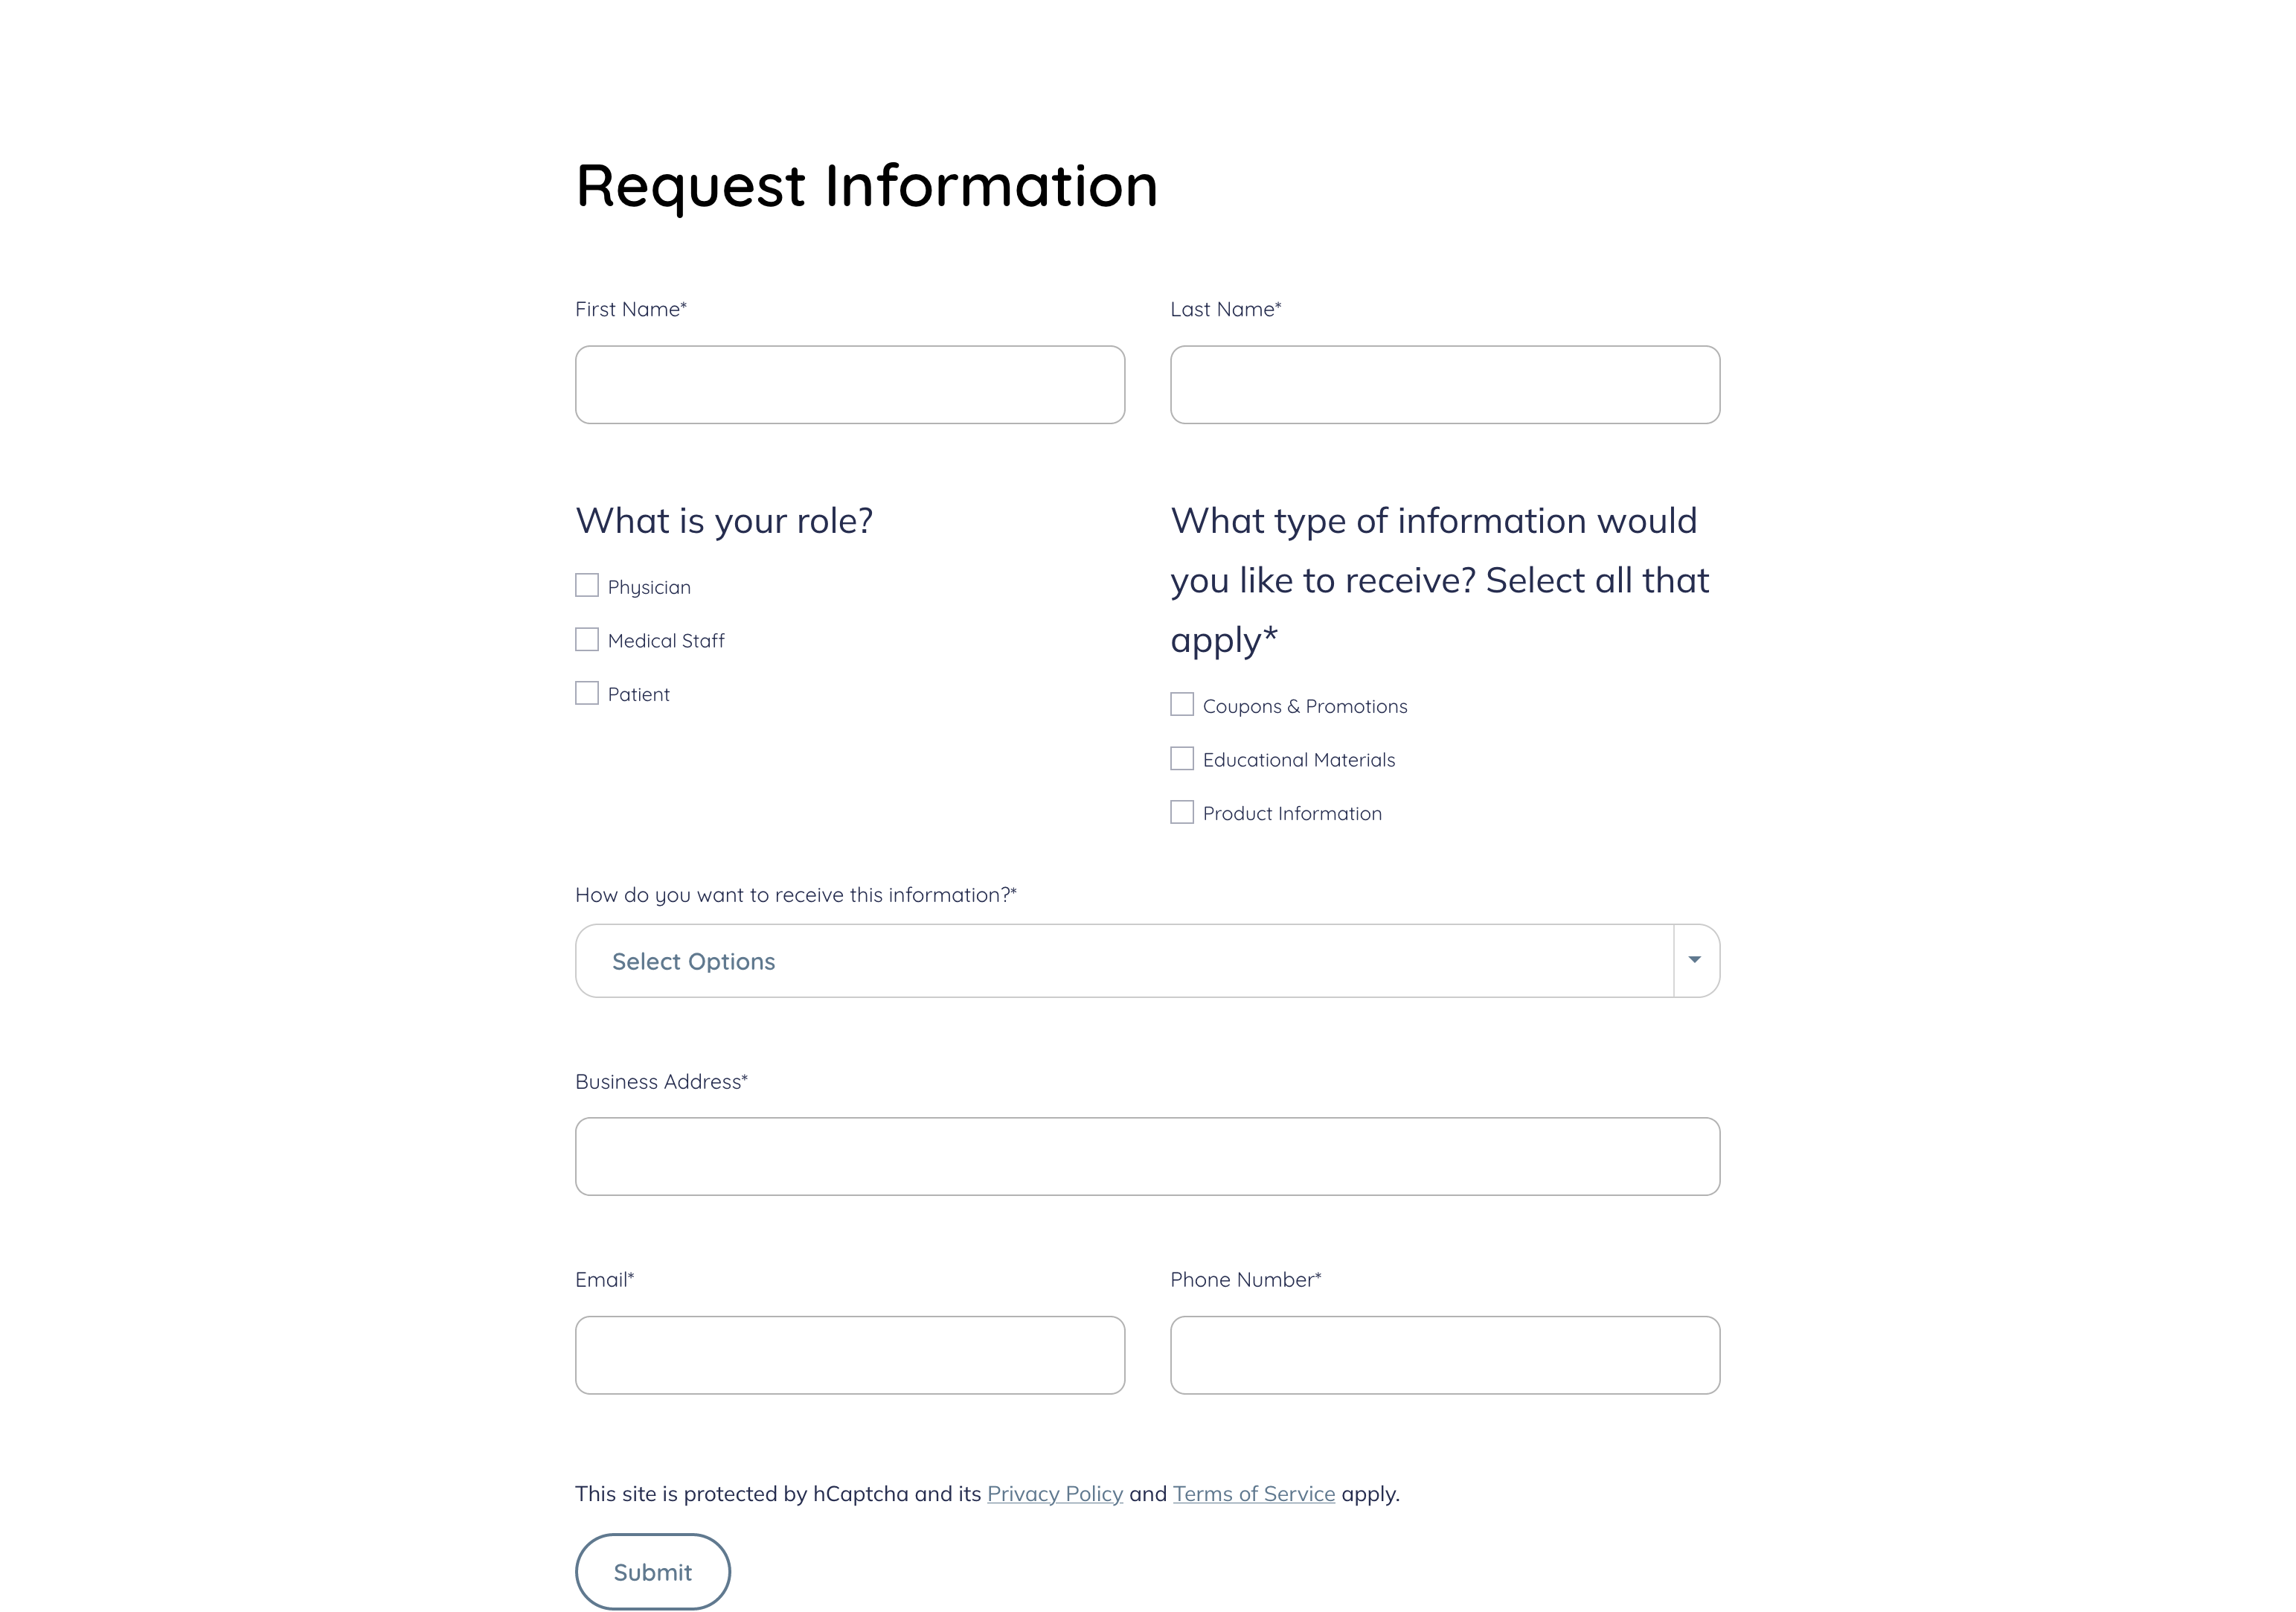The image size is (2296, 1612).
Task: Click the Phone Number input box
Action: click(x=1445, y=1355)
